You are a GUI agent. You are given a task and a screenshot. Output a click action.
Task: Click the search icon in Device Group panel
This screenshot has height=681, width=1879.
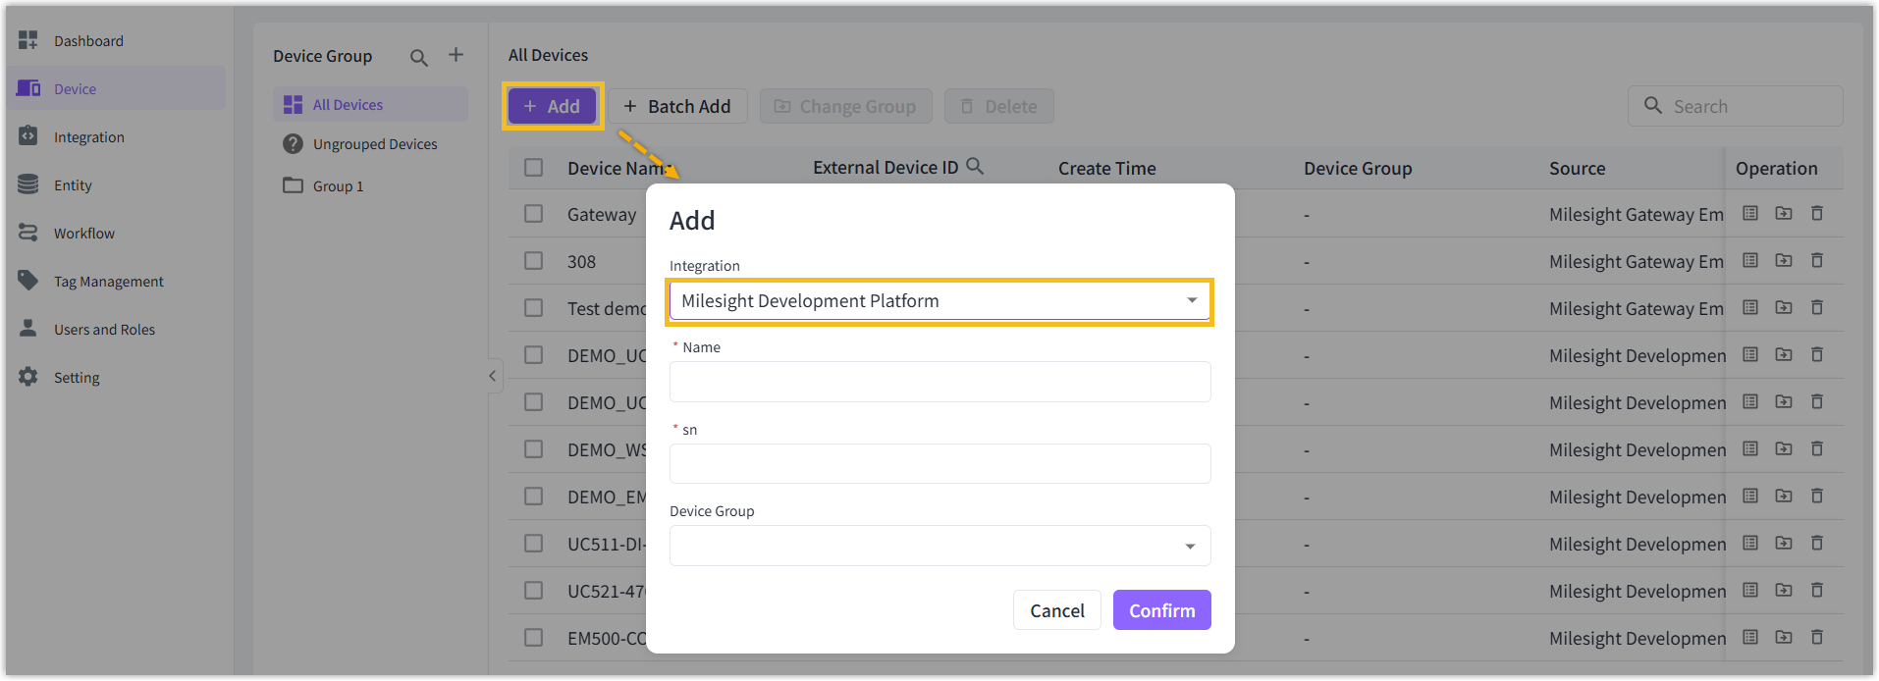point(418,58)
